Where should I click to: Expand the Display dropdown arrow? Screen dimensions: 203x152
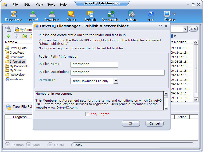click(174, 14)
